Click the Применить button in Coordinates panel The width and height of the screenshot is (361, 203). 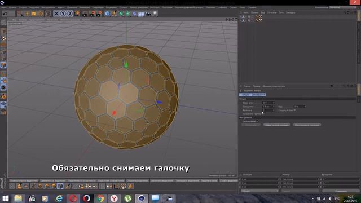(341, 191)
